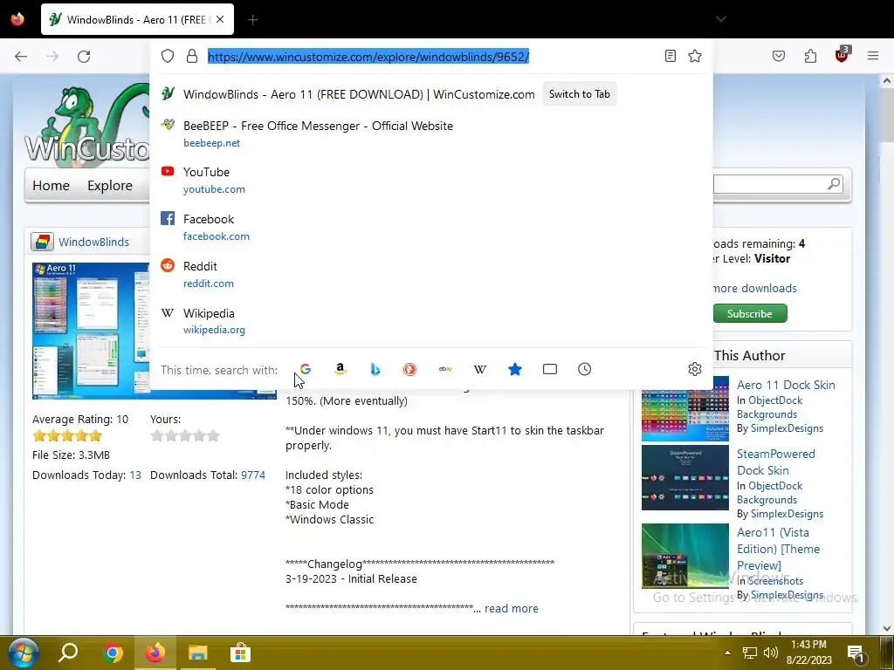Open taskbar search magnifier
The height and width of the screenshot is (670, 894).
[x=68, y=653]
